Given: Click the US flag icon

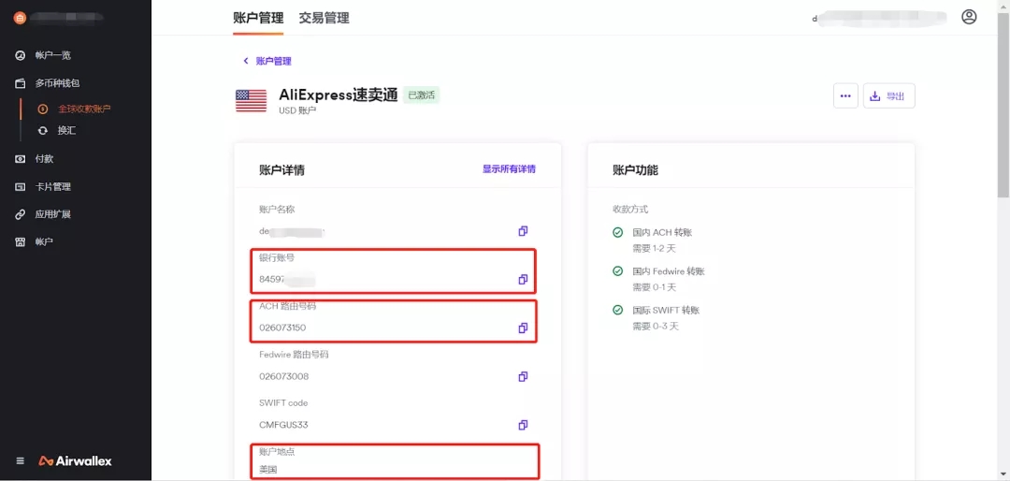Looking at the screenshot, I should click(252, 101).
